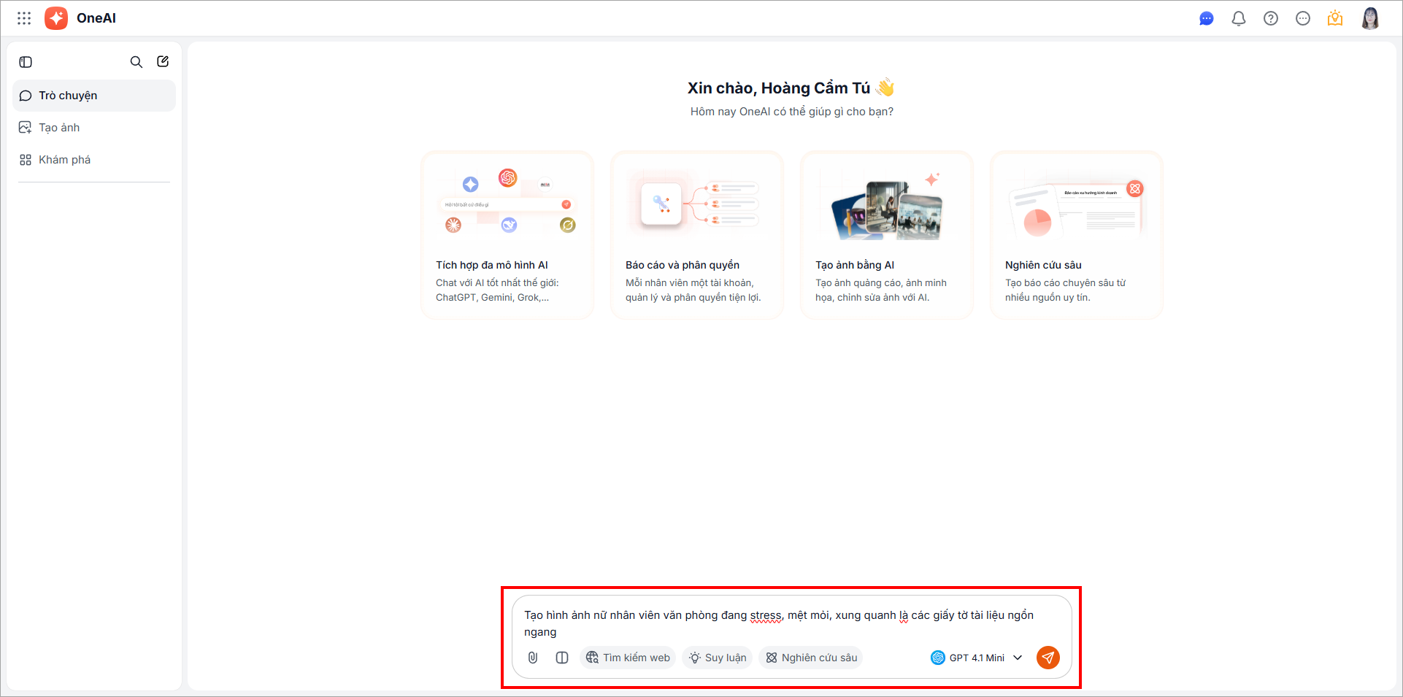Screen dimensions: 1403x697
Task: Open the Báo cáo và phân quyền card
Action: coord(697,235)
